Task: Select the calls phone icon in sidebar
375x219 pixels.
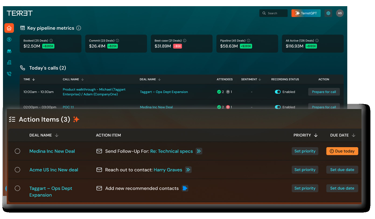Action: point(9,73)
